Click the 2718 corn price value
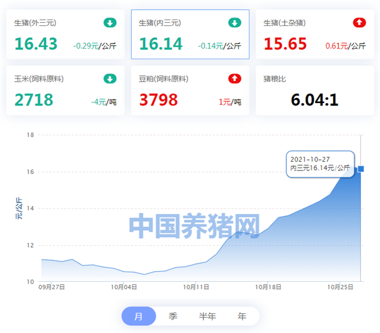Image resolution: width=380 pixels, height=333 pixels. (34, 100)
